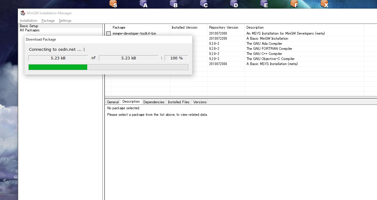This screenshot has height=200, width=377.
Task: Click version 9.2.0-2 in the Objective-C Compiler row
Action: tap(214, 59)
